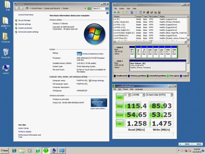
Task: Click the System window taskbar button
Action: [x=62, y=151]
